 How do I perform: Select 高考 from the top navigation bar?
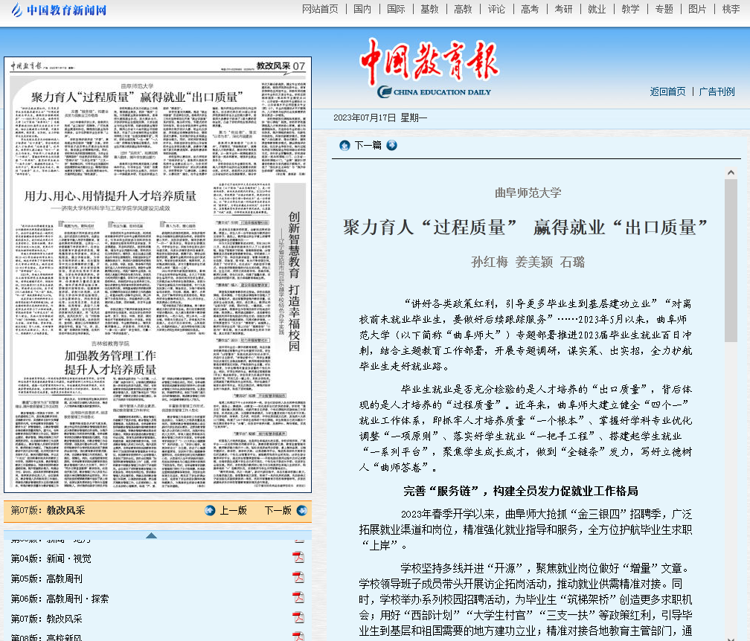point(530,9)
